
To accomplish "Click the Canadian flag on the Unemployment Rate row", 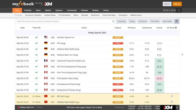I will click(x=46, y=84).
